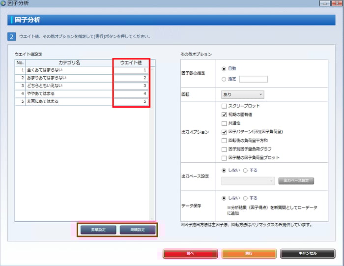The image size is (344, 266).
Task: Click the No. column header
Action: (20, 63)
